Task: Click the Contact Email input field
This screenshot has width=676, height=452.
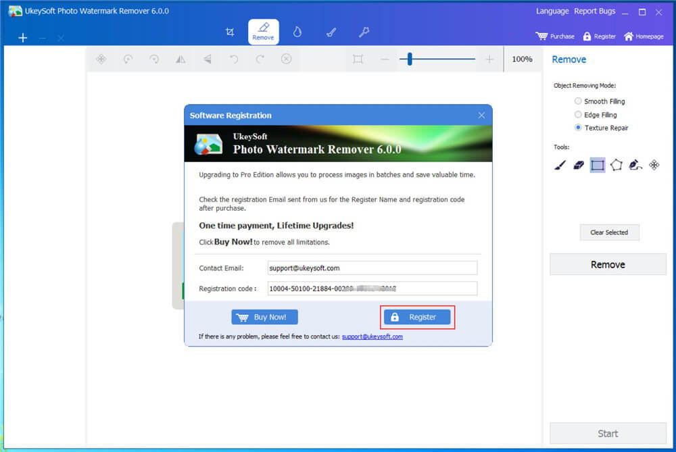Action: pos(371,268)
